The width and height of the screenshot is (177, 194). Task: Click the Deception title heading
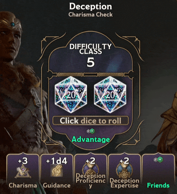[x=91, y=6]
